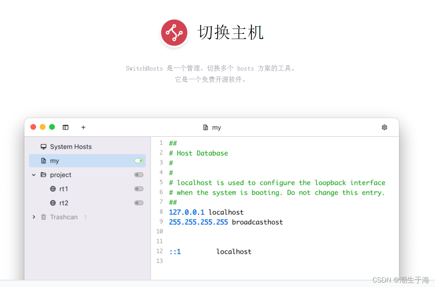Disable the 'my' hosts toggle

click(x=139, y=161)
